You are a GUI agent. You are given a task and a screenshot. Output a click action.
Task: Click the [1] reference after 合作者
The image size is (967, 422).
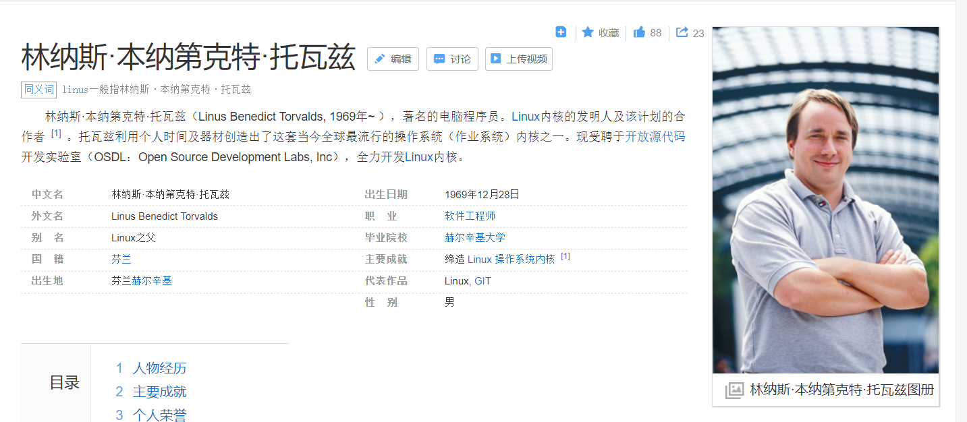click(x=57, y=133)
